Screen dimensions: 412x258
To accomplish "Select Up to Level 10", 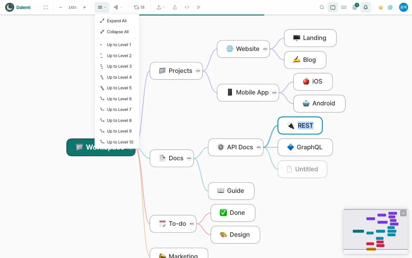I will [x=117, y=142].
